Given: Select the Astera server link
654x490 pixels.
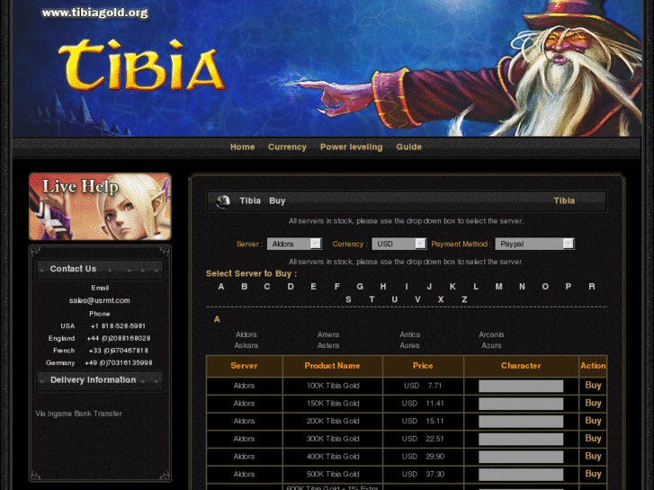Looking at the screenshot, I should click(328, 345).
